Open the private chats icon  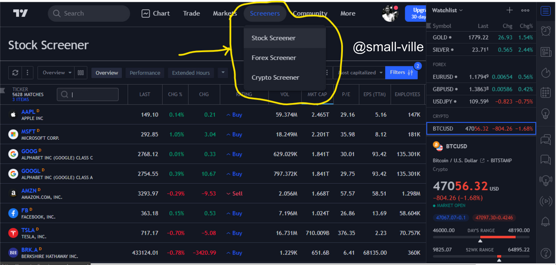pyautogui.click(x=546, y=160)
